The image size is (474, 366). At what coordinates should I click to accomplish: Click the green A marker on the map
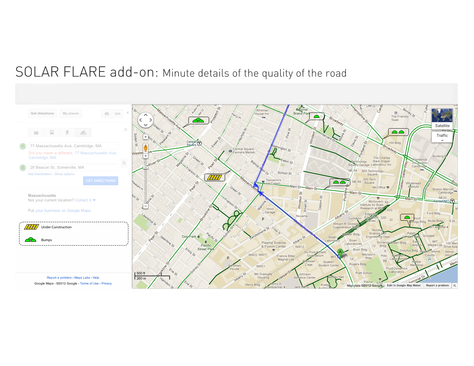(x=340, y=252)
